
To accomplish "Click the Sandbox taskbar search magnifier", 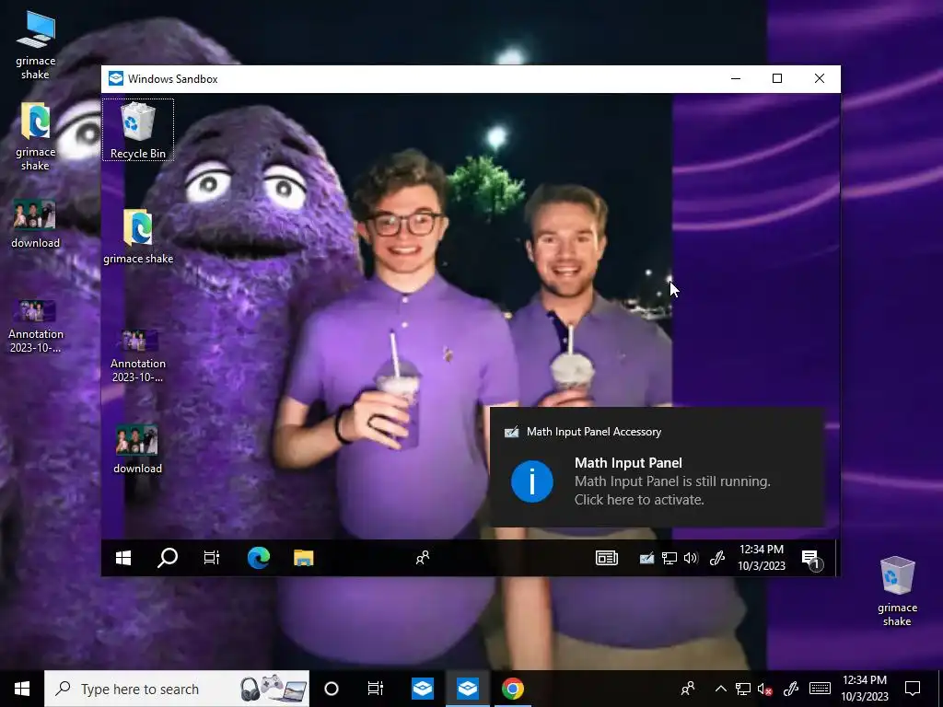I will click(168, 558).
